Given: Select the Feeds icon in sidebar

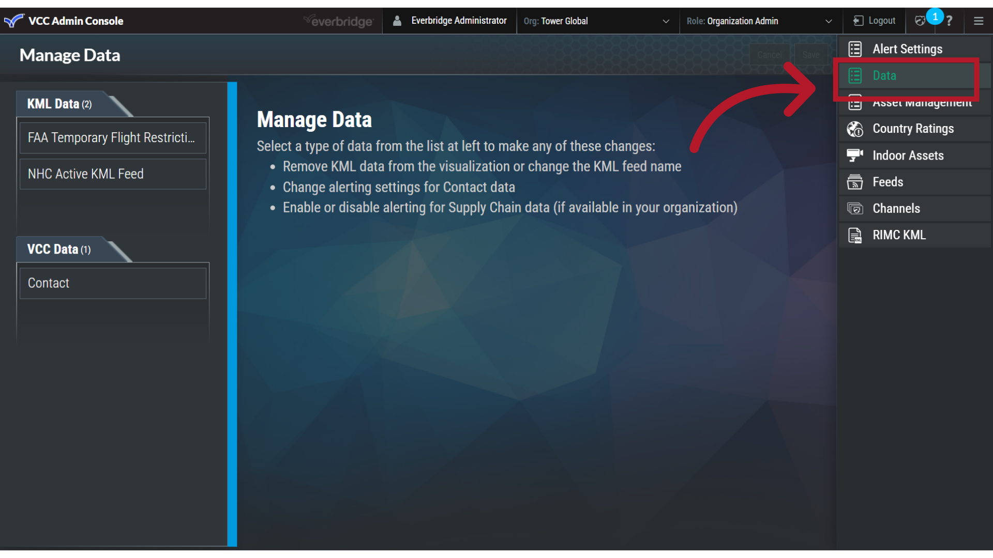Looking at the screenshot, I should [x=855, y=182].
